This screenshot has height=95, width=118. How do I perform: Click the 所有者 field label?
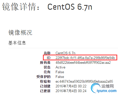point(45,62)
